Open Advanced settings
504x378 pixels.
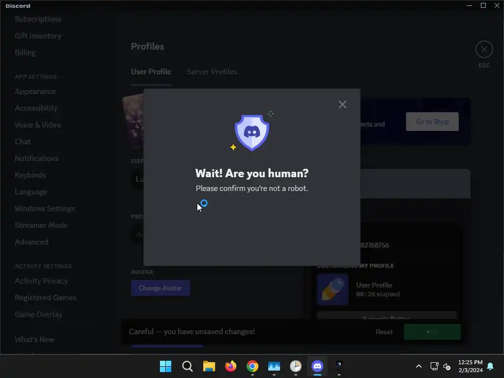[x=31, y=242]
